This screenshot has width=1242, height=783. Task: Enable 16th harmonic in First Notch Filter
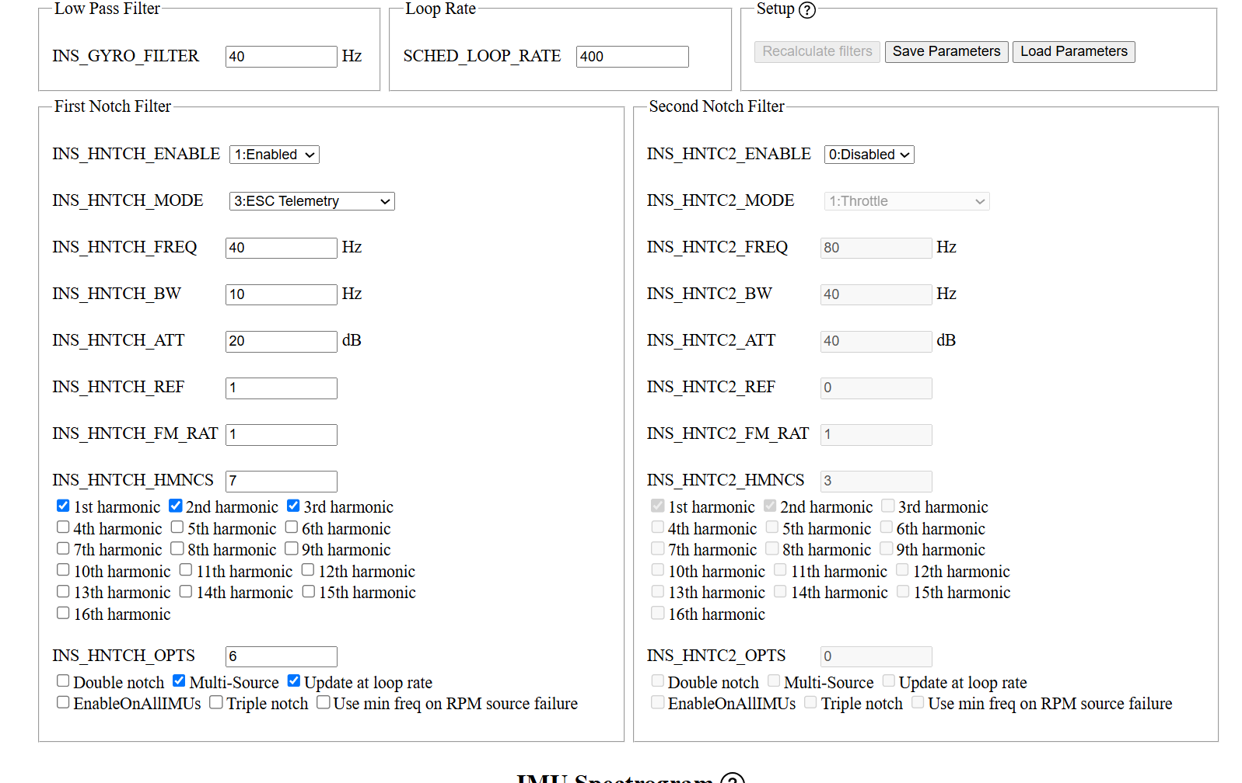click(x=63, y=613)
